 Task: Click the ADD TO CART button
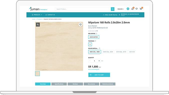(99, 75)
